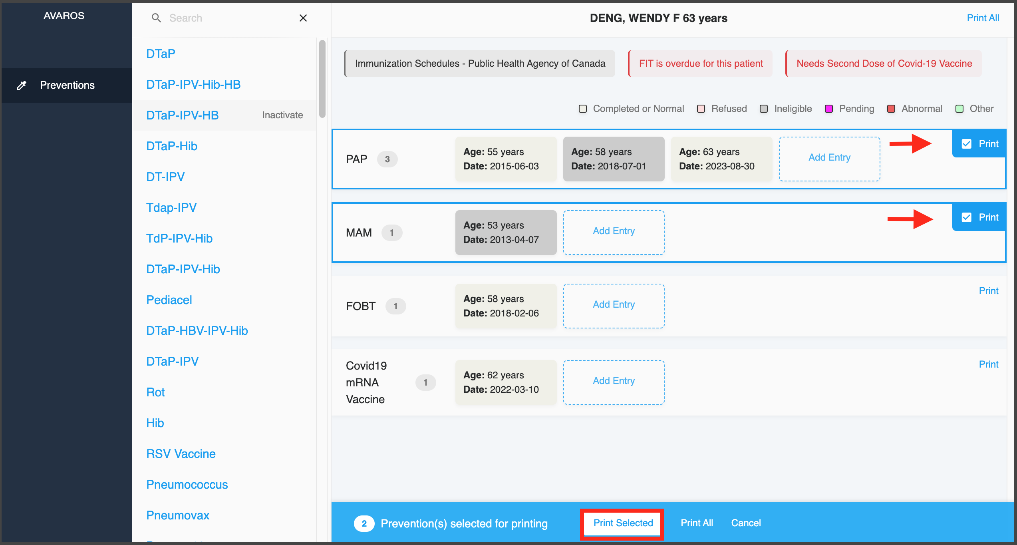Select Pneumococcus from the list
The width and height of the screenshot is (1017, 545).
187,484
